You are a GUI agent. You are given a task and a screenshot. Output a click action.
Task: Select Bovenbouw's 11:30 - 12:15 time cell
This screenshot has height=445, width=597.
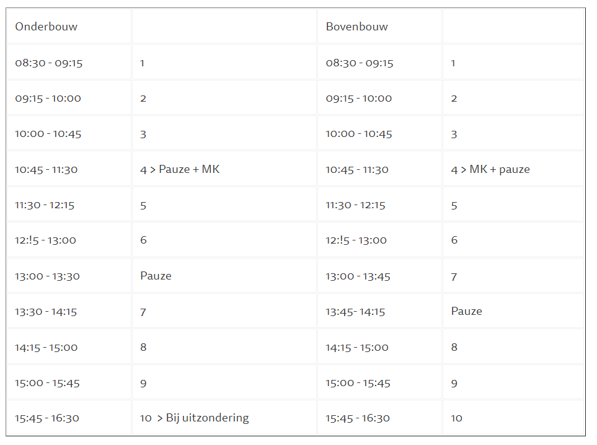pos(356,205)
